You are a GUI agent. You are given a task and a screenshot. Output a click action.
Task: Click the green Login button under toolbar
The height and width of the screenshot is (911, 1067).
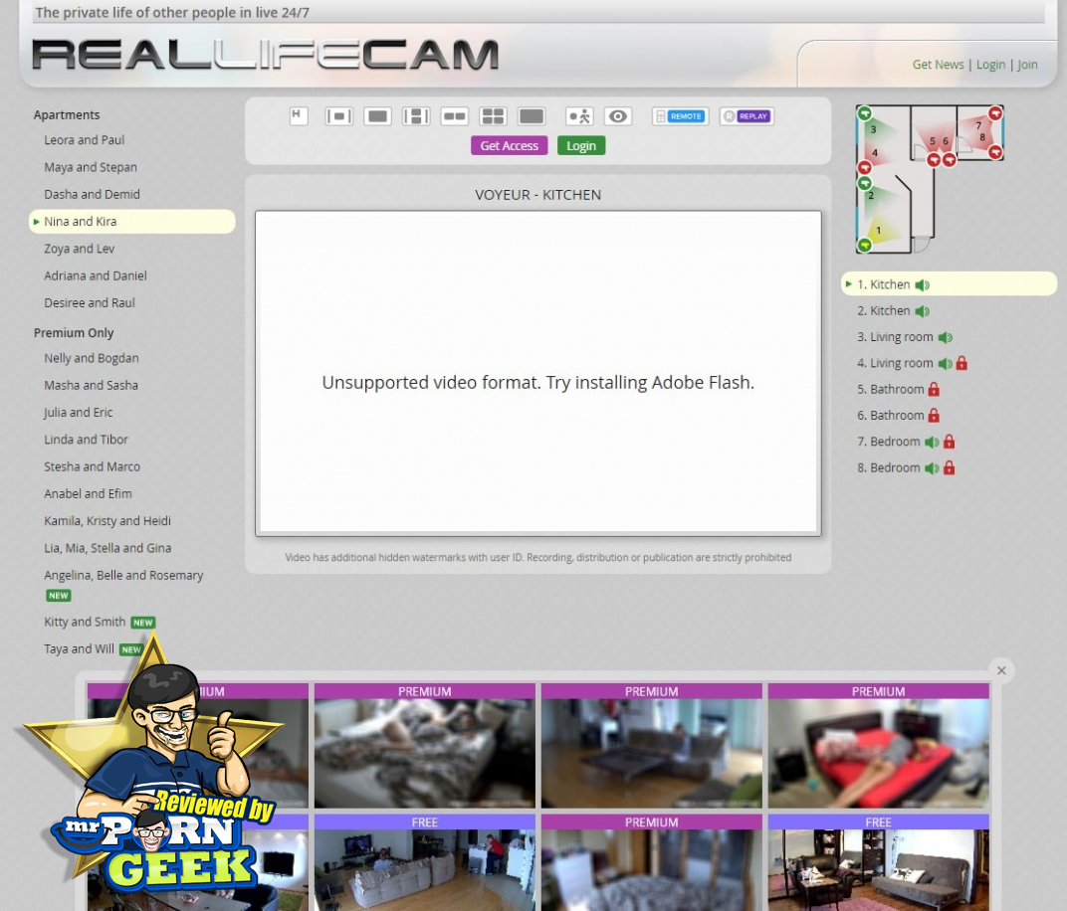[x=581, y=145]
